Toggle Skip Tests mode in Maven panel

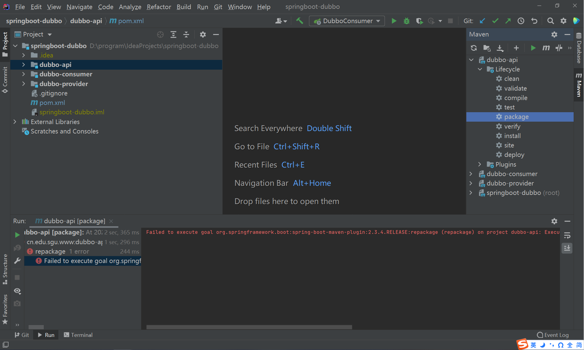click(x=559, y=48)
